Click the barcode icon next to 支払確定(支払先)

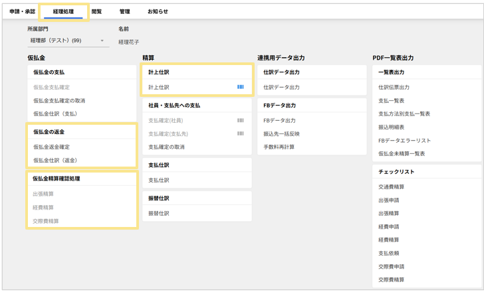point(240,133)
